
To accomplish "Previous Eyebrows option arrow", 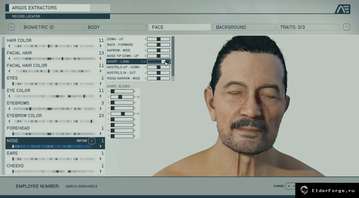I will coord(10,109).
